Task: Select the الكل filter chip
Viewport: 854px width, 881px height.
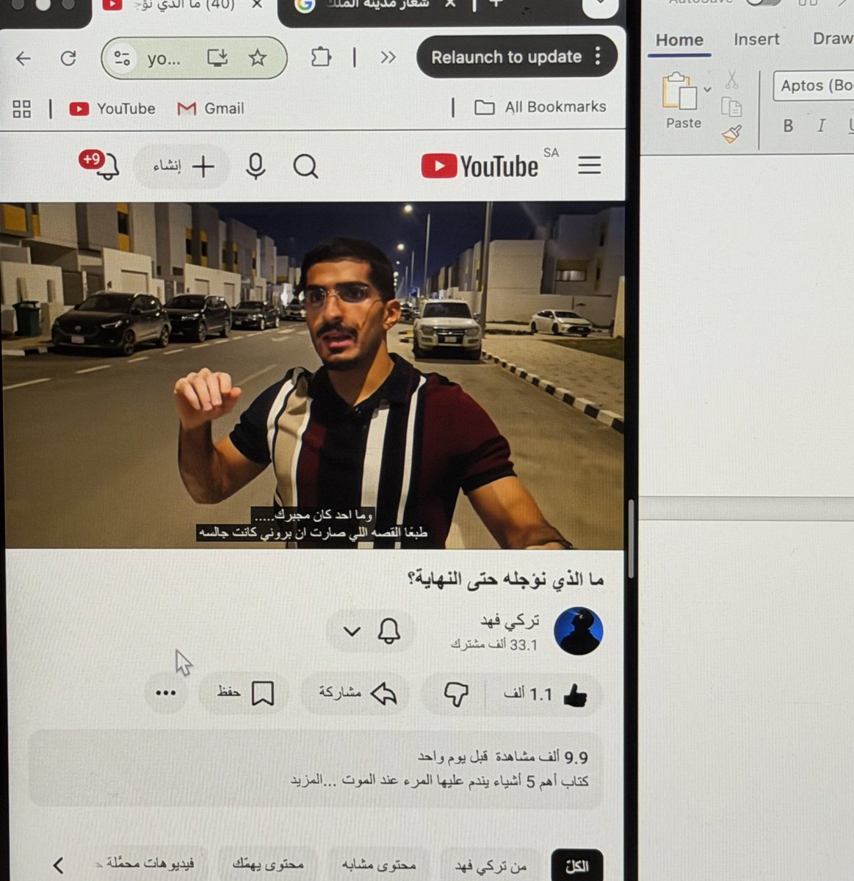Action: (x=577, y=866)
